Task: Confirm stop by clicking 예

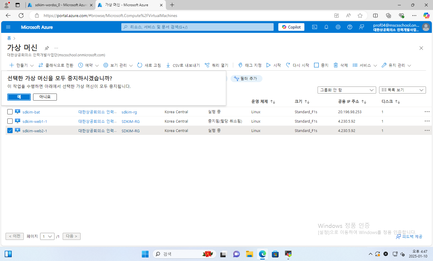Action: click(19, 97)
